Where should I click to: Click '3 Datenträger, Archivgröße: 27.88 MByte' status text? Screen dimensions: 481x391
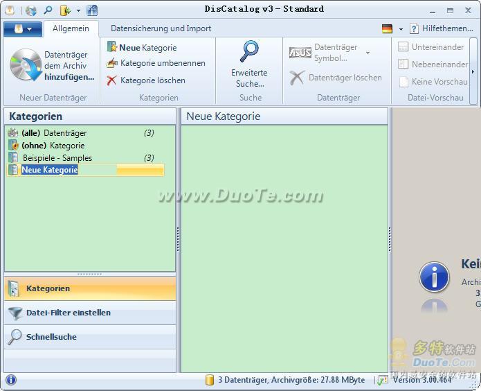tap(291, 380)
